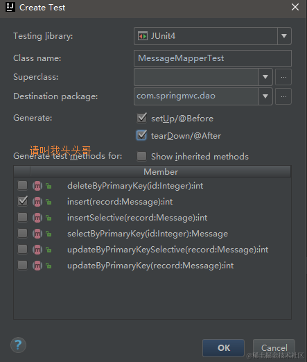Screen dimensions: 307x362
Task: Click the Member column header
Action: pyautogui.click(x=161, y=172)
